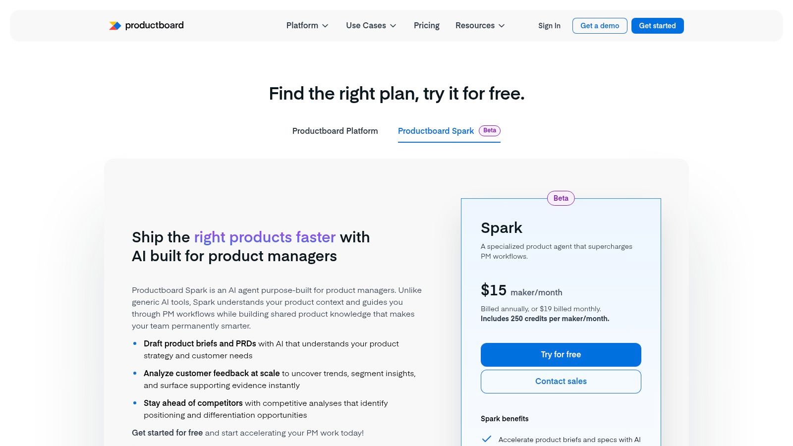
Task: Click Try for free on the Spark card
Action: click(561, 354)
